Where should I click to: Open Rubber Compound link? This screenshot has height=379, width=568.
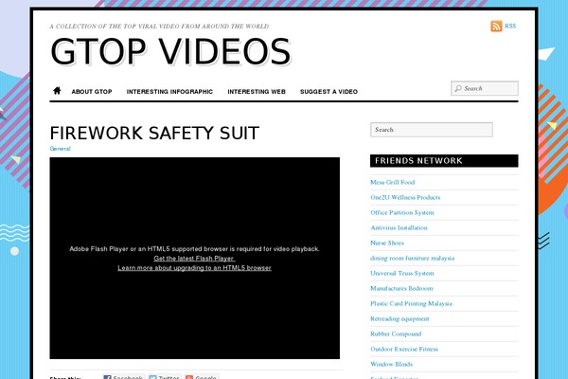click(x=396, y=334)
